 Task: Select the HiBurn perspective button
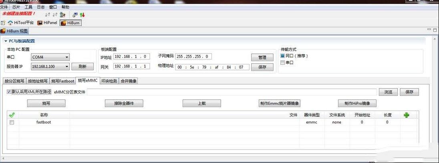70,23
